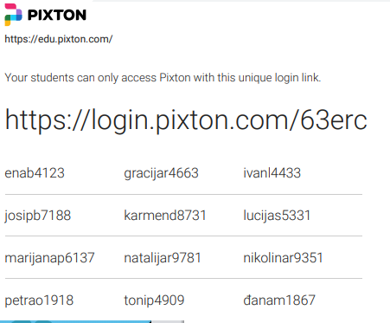This screenshot has width=390, height=323.
Task: Select username marijanap6137
Action: tap(49, 258)
